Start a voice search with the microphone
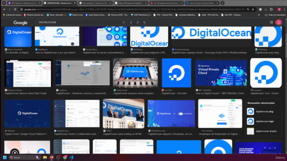The height and width of the screenshot is (161, 287). [131, 22]
